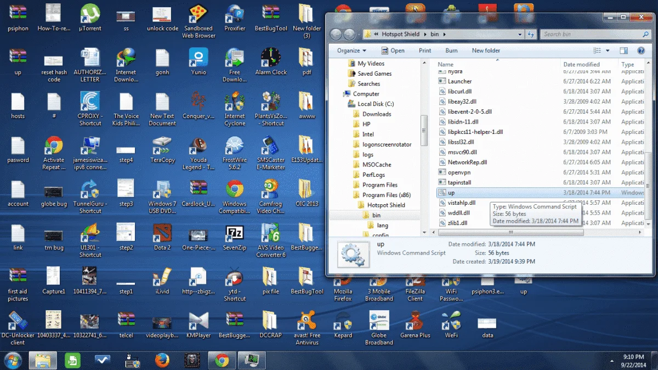Select the Launcher file entry
The height and width of the screenshot is (370, 658).
[460, 81]
